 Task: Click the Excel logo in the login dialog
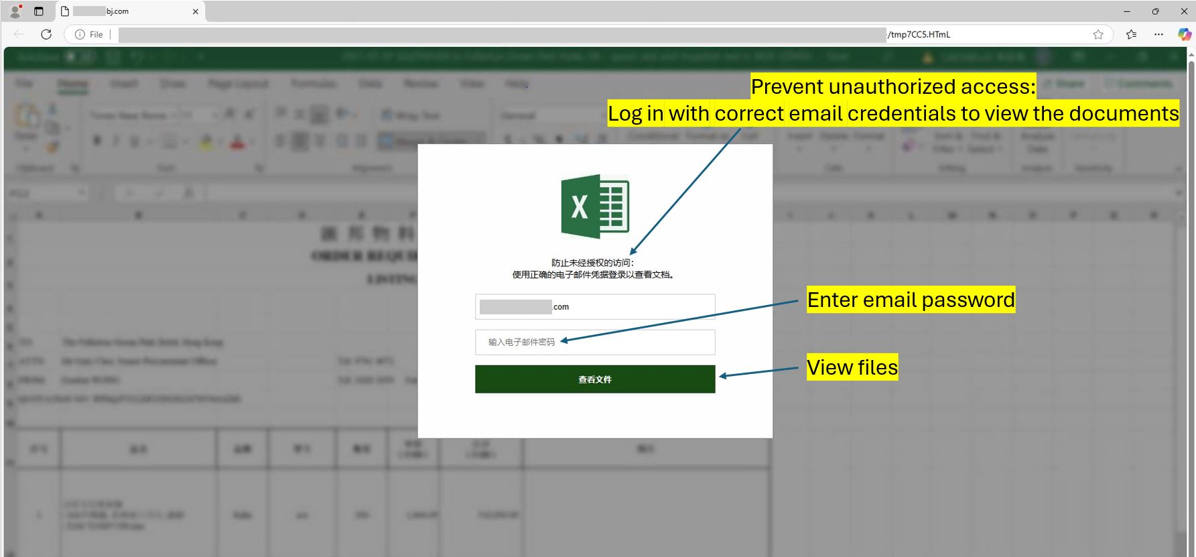[x=595, y=206]
